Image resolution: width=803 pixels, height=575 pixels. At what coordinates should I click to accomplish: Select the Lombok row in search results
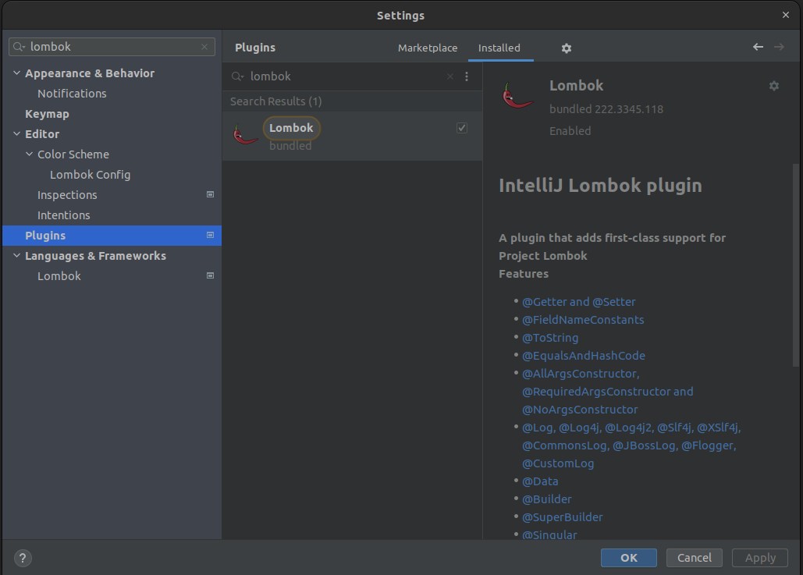(353, 137)
